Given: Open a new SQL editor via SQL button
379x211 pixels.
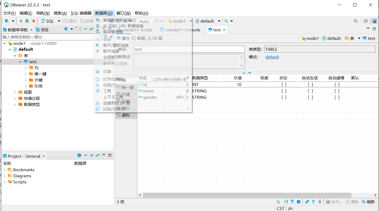Looking at the screenshot, I should pyautogui.click(x=47, y=21).
